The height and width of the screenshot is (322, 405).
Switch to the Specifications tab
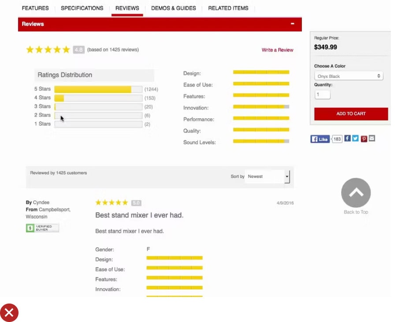(x=82, y=8)
